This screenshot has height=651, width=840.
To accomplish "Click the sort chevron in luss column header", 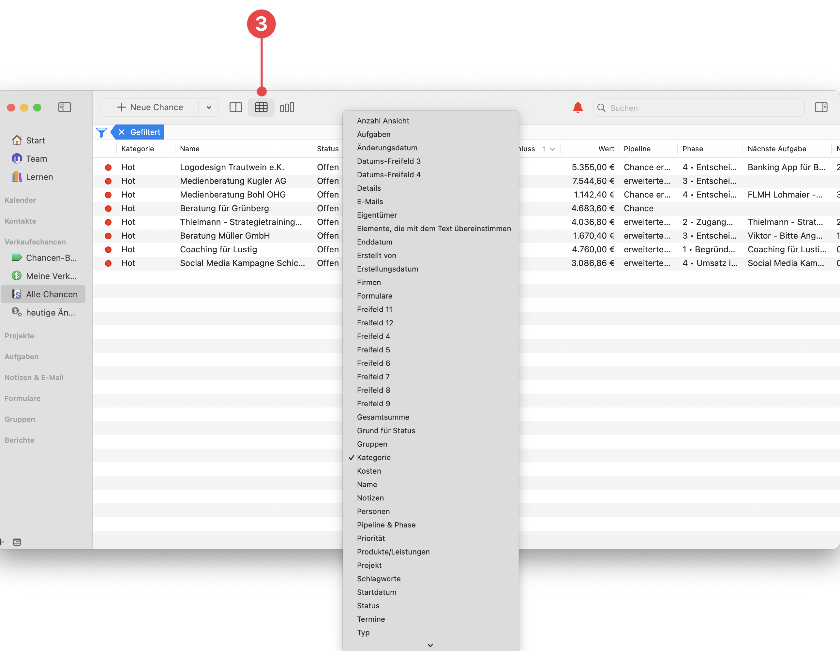I will (552, 149).
